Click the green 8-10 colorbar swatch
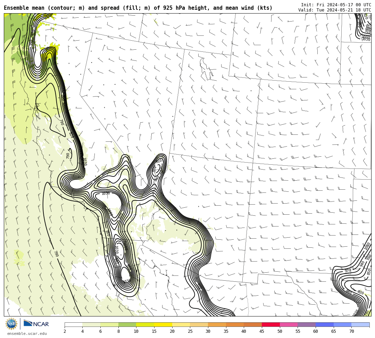The image size is (375, 338). coord(127,324)
